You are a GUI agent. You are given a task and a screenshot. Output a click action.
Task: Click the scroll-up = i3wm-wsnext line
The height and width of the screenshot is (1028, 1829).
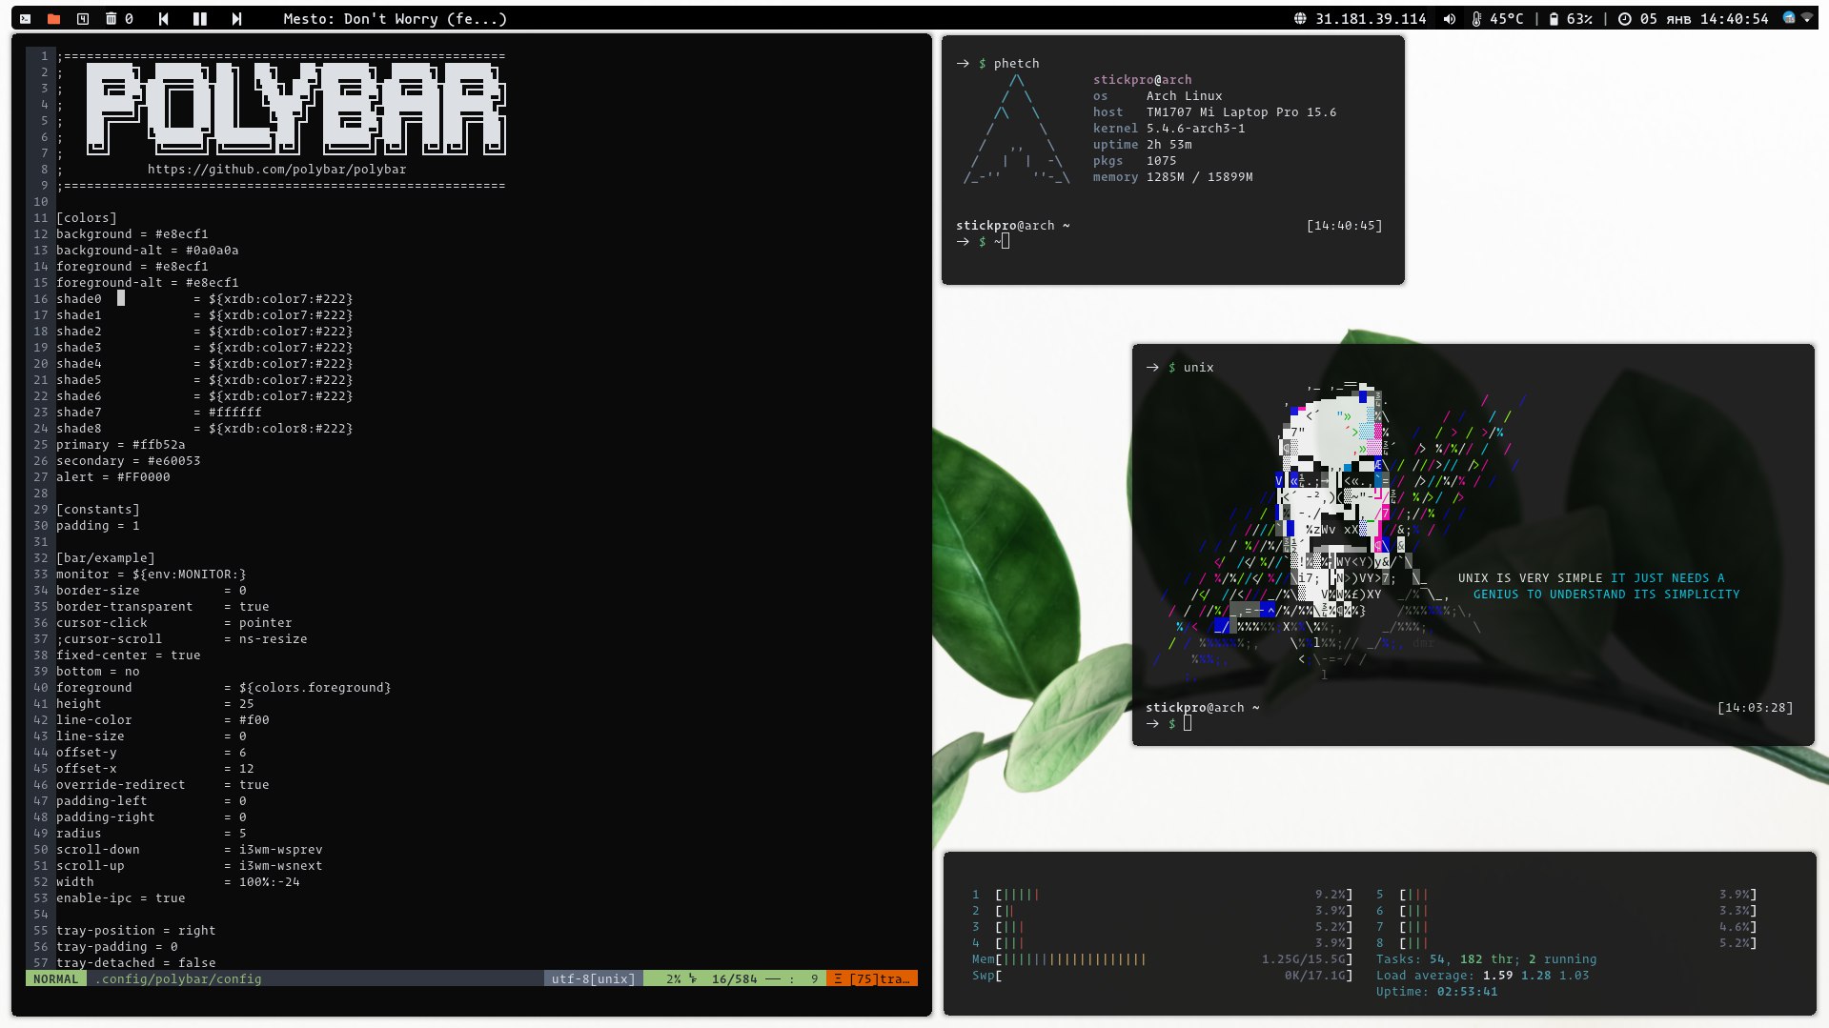click(x=189, y=865)
